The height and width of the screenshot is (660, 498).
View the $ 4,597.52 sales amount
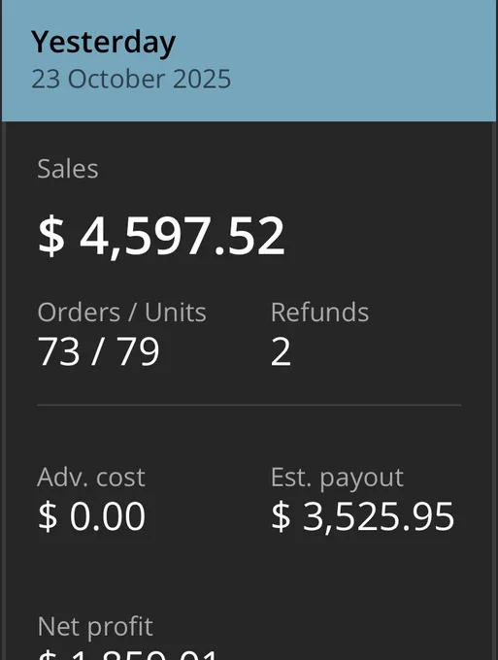click(x=161, y=235)
